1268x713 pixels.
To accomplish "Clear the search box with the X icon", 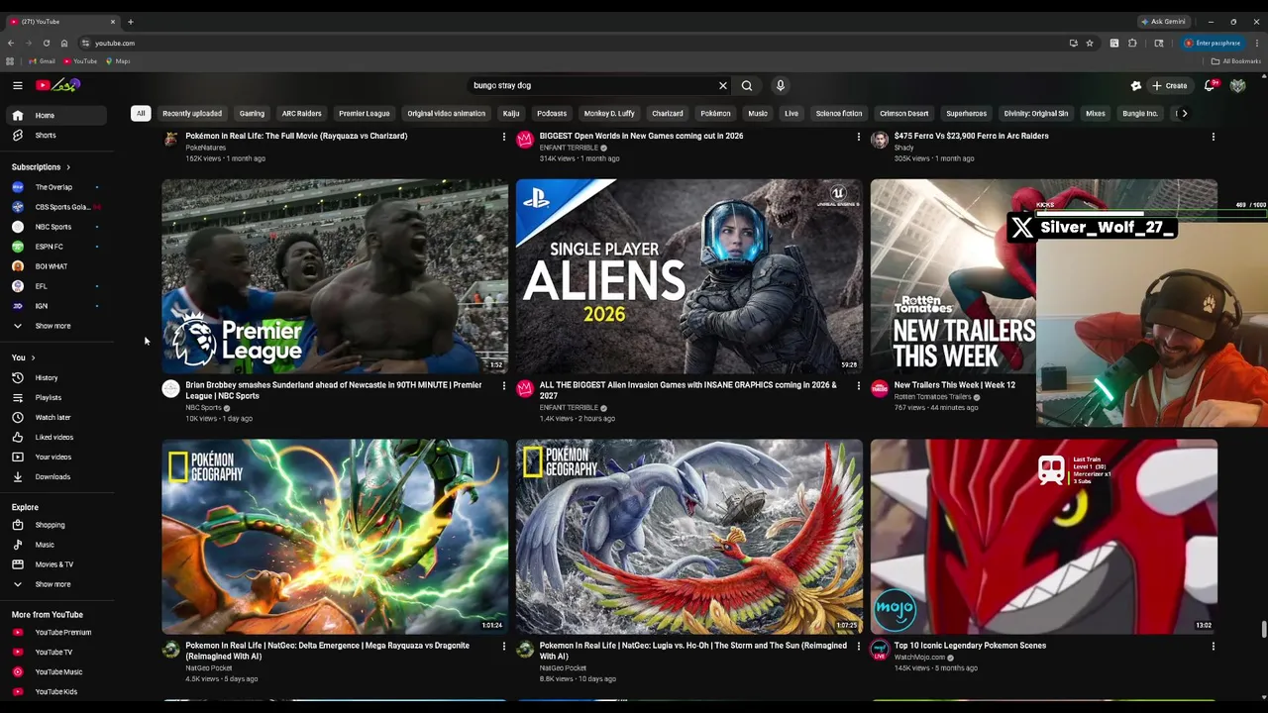I will 723,85.
